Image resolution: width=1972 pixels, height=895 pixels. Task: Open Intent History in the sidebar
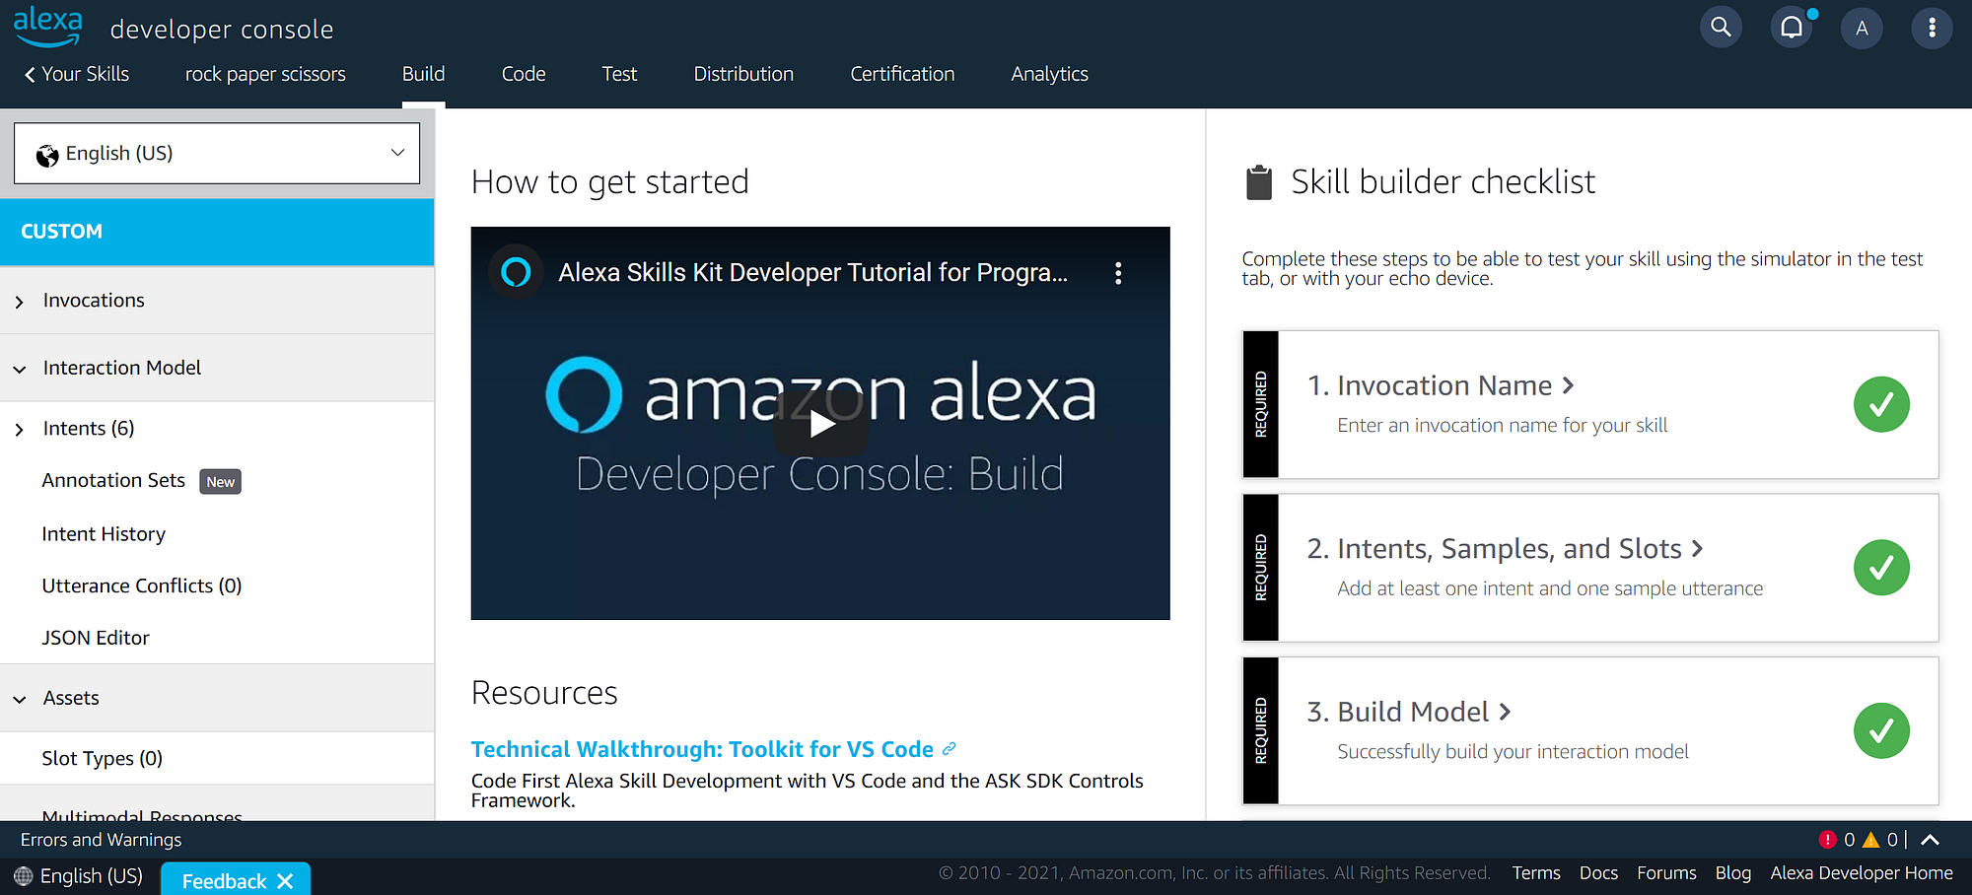[x=104, y=534]
